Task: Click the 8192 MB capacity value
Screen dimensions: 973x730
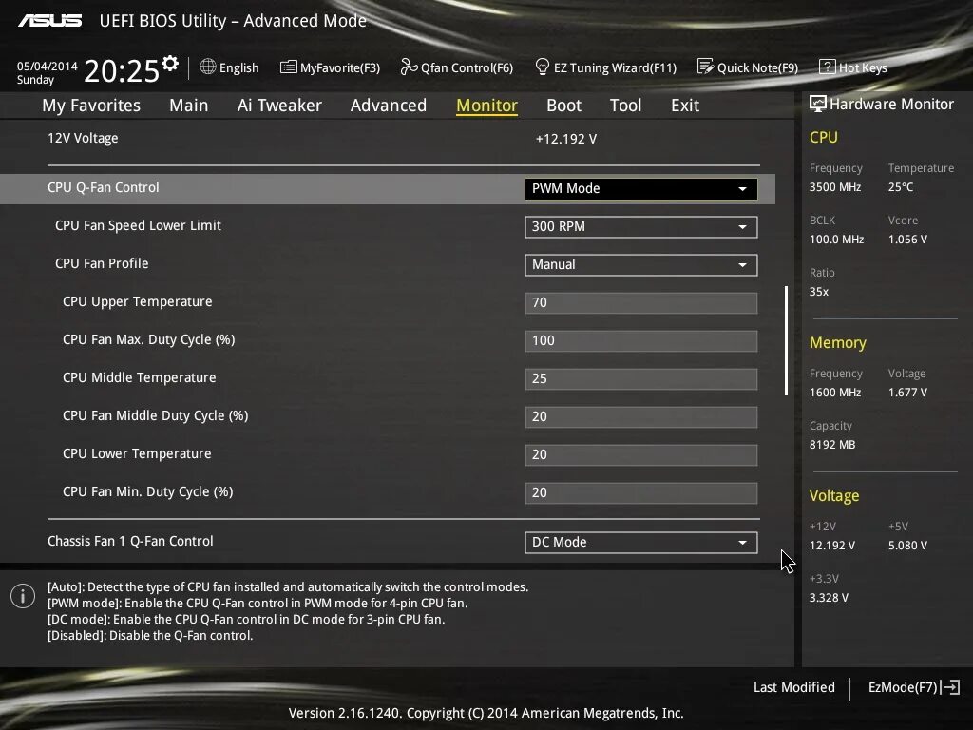Action: [x=832, y=445]
